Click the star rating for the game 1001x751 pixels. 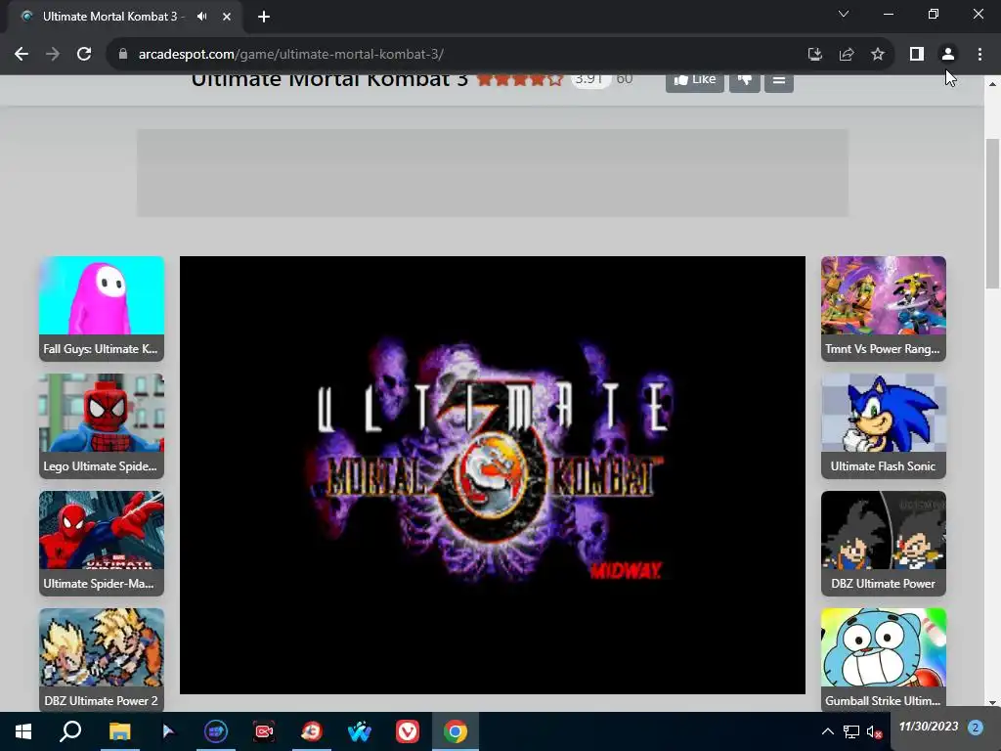(520, 79)
